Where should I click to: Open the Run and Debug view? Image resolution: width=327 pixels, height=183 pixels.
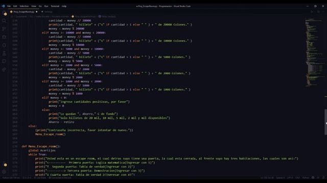(4, 37)
